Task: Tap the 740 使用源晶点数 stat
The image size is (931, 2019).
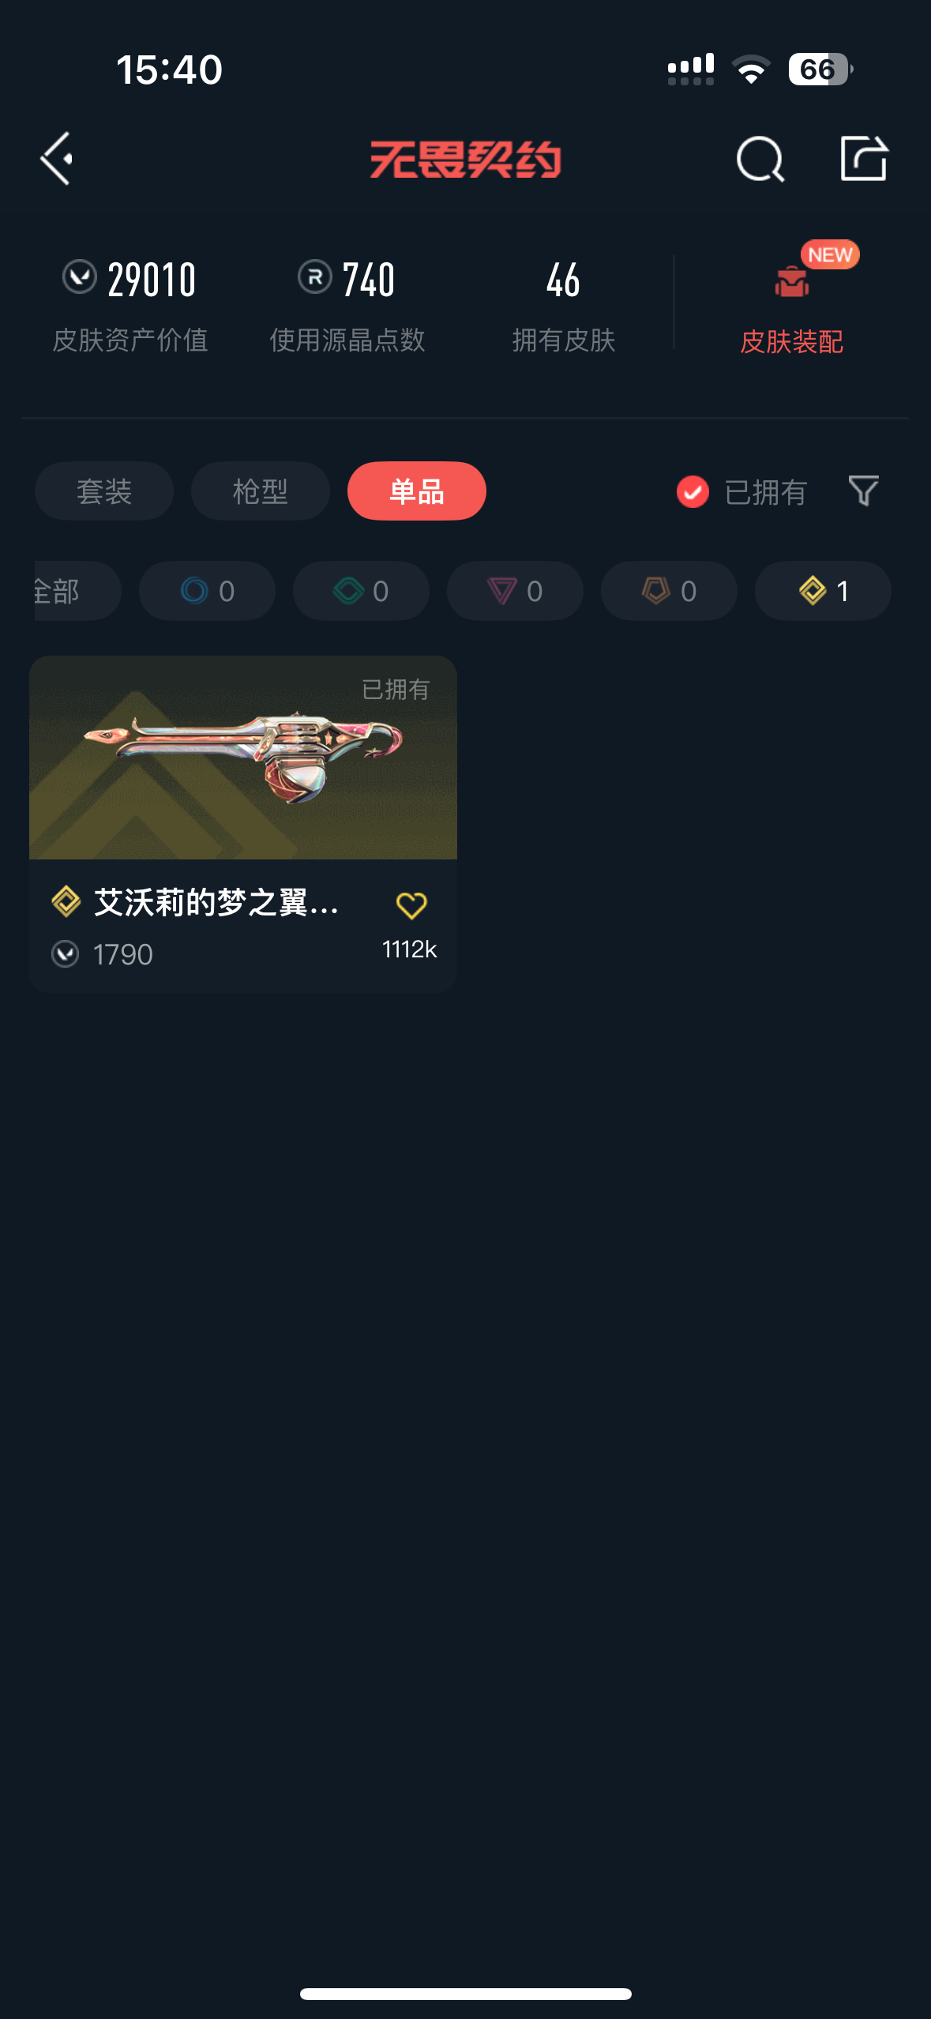Action: 347,306
